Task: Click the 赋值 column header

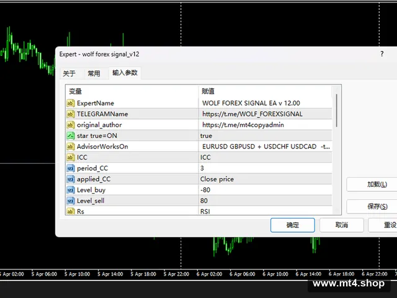Action: point(265,91)
